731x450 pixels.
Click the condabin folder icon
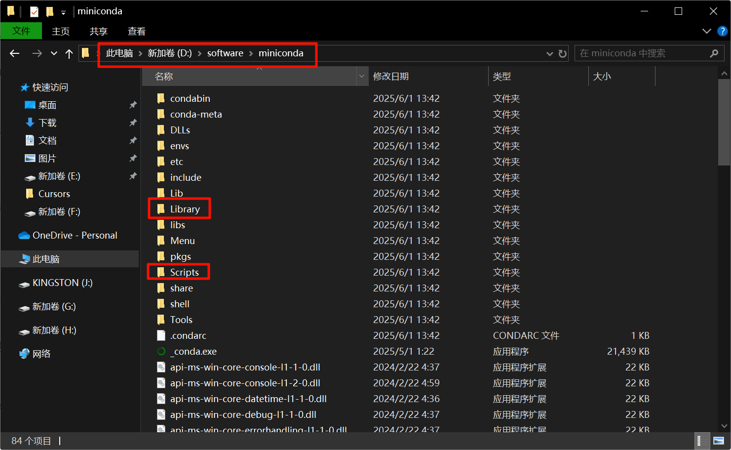click(x=161, y=98)
